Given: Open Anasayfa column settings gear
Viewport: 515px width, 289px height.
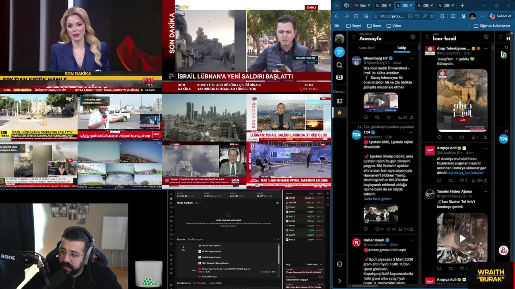Looking at the screenshot, I should pyautogui.click(x=412, y=37).
